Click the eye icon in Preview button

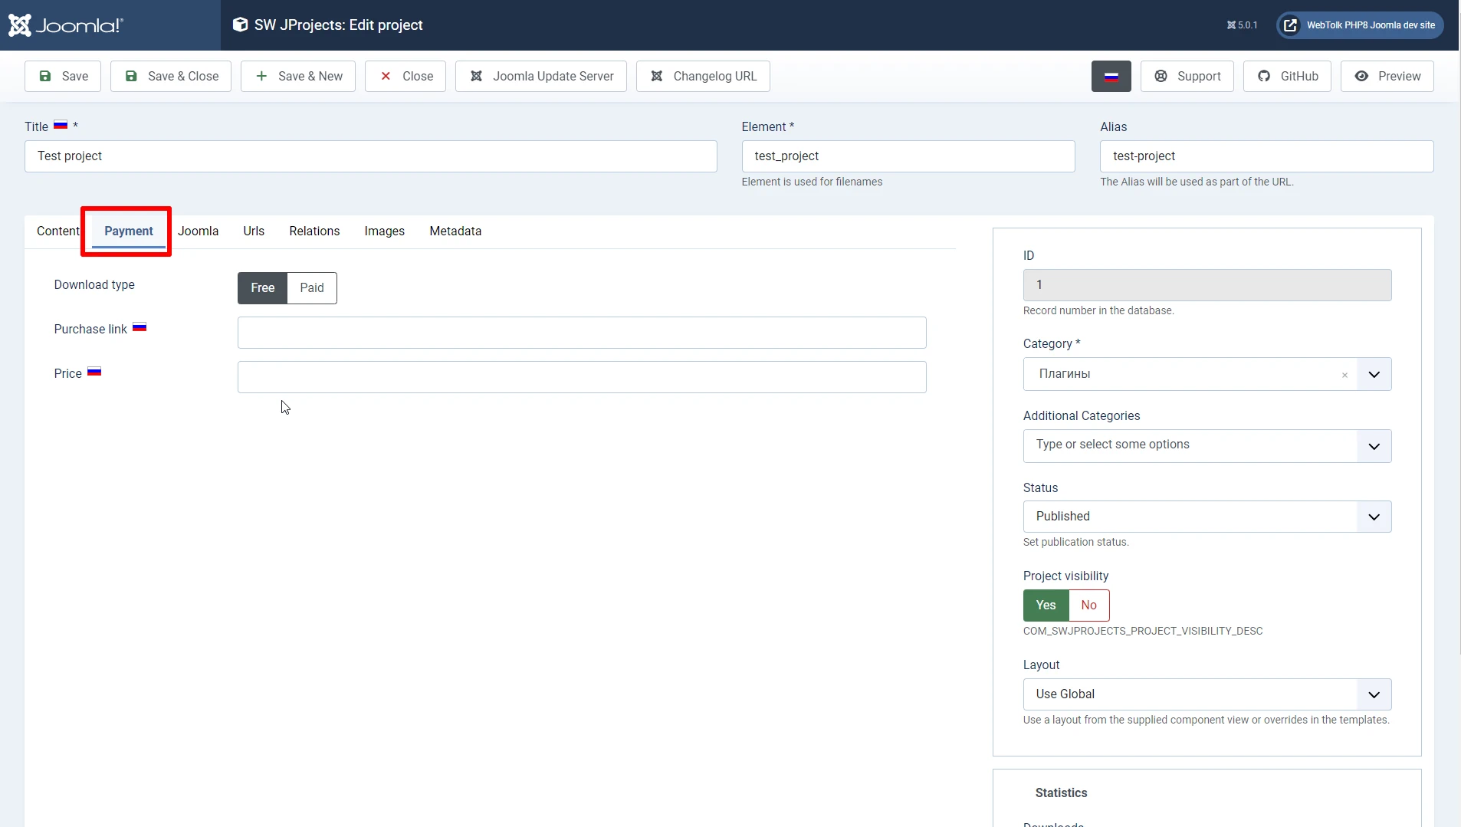1361,76
